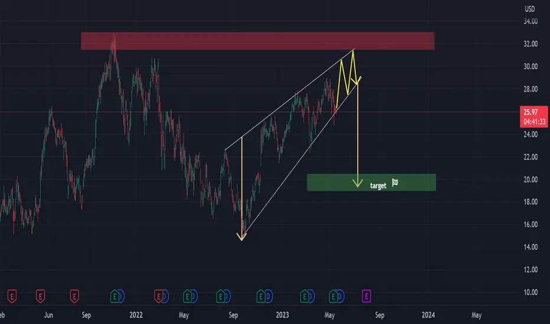
Task: Click the 22.00 price axis label
Action: [x=531, y=157]
